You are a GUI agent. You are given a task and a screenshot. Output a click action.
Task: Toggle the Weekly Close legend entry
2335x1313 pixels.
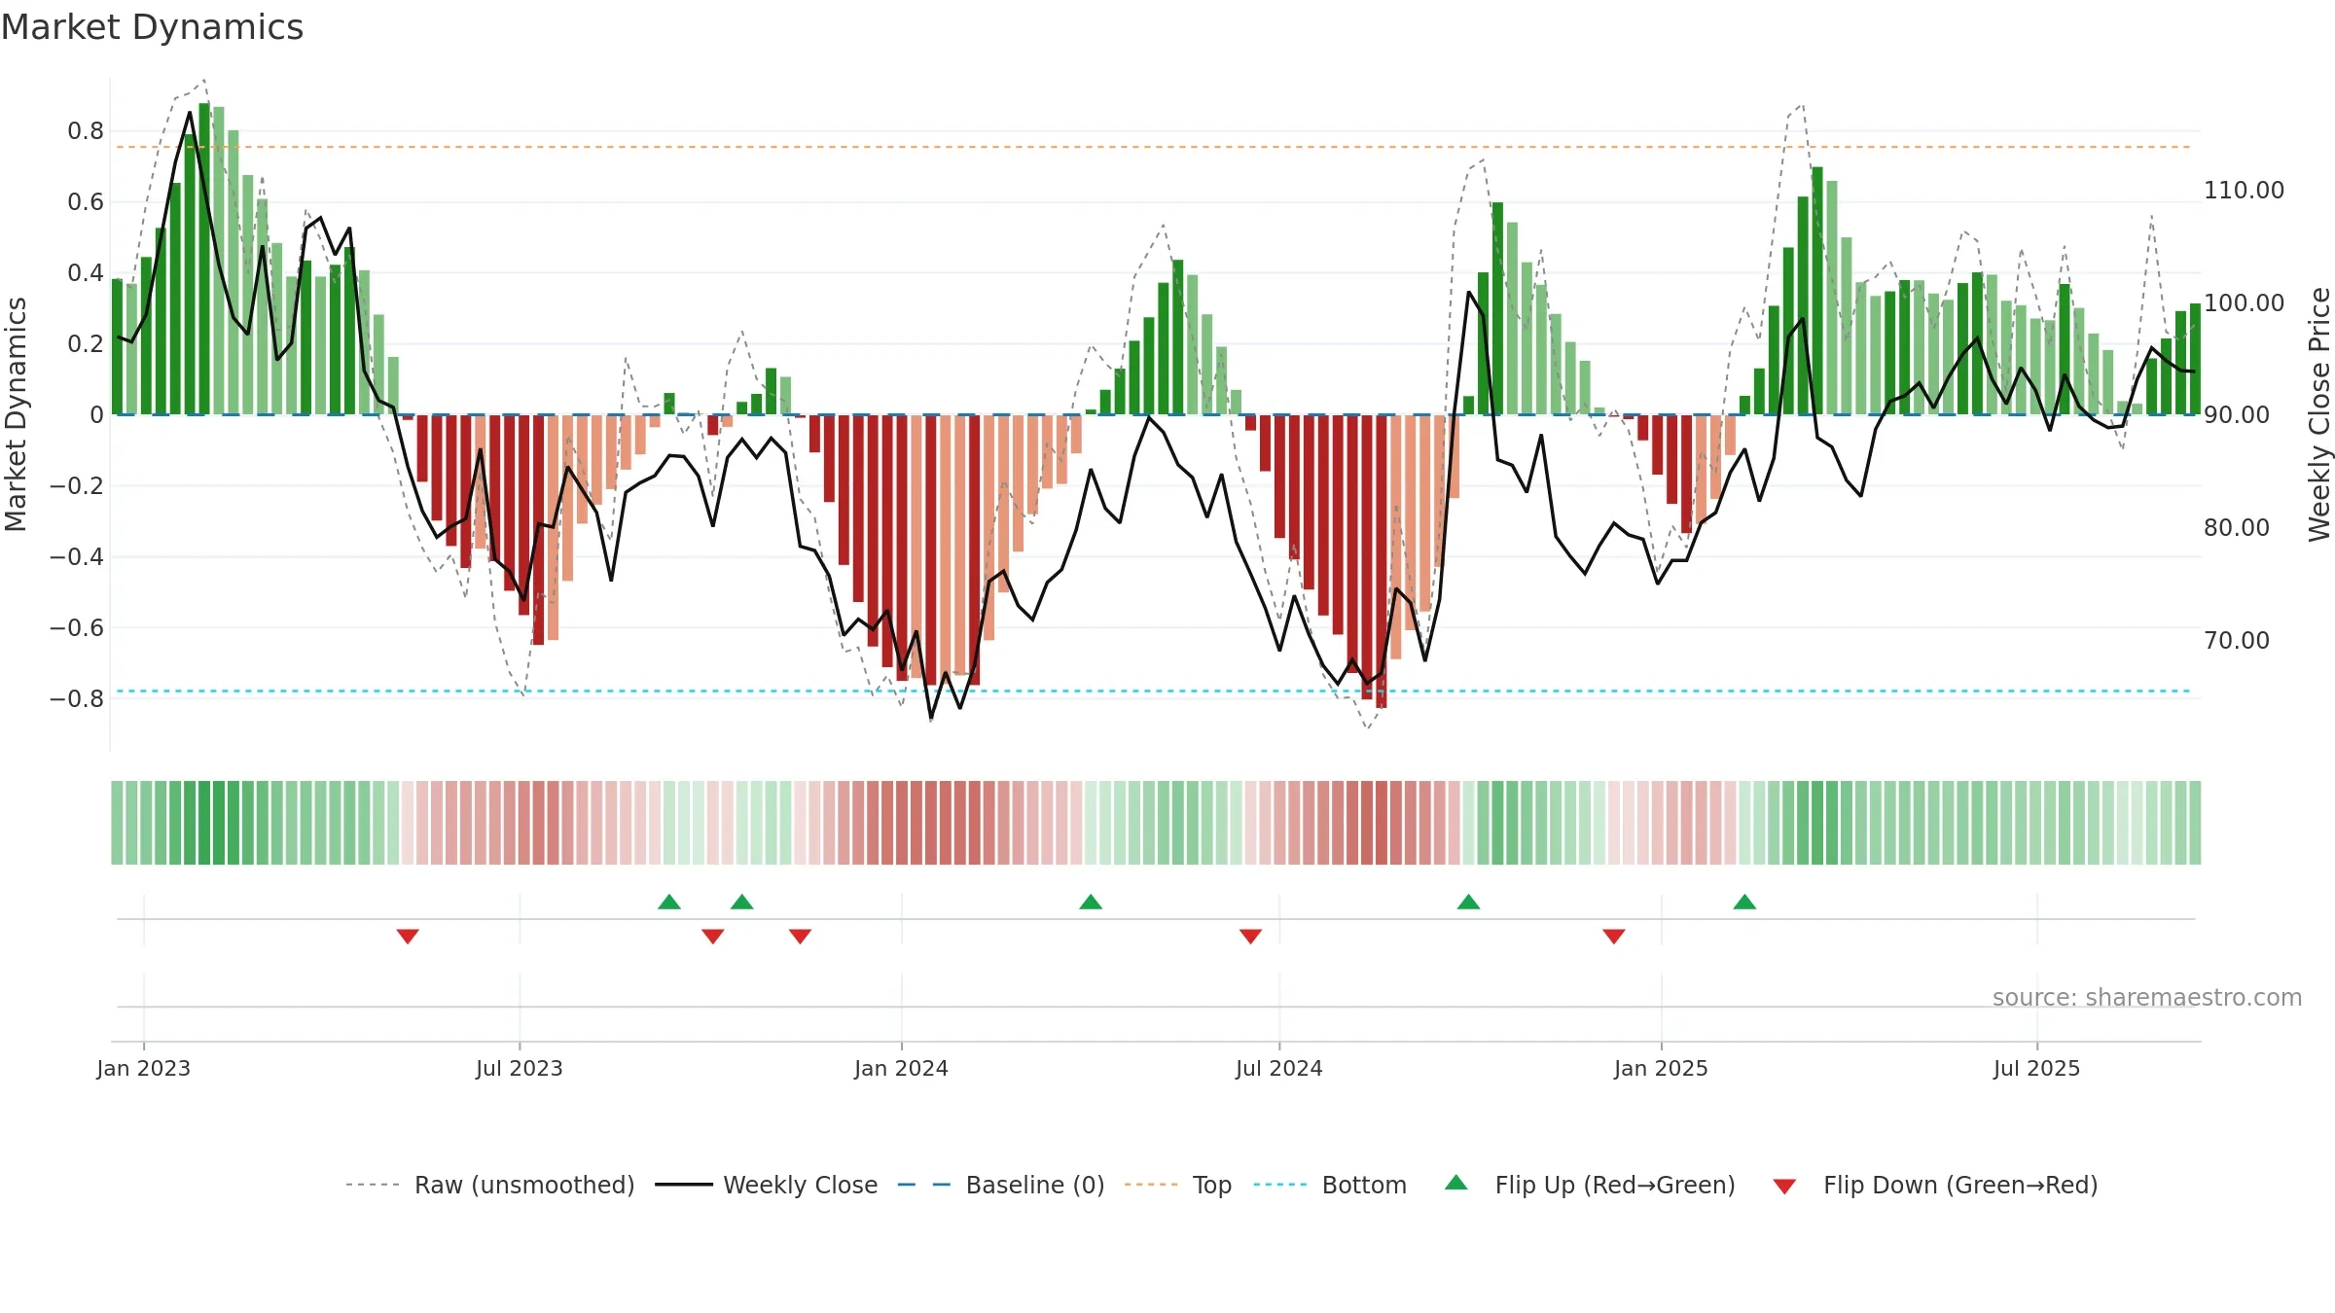click(x=767, y=1186)
